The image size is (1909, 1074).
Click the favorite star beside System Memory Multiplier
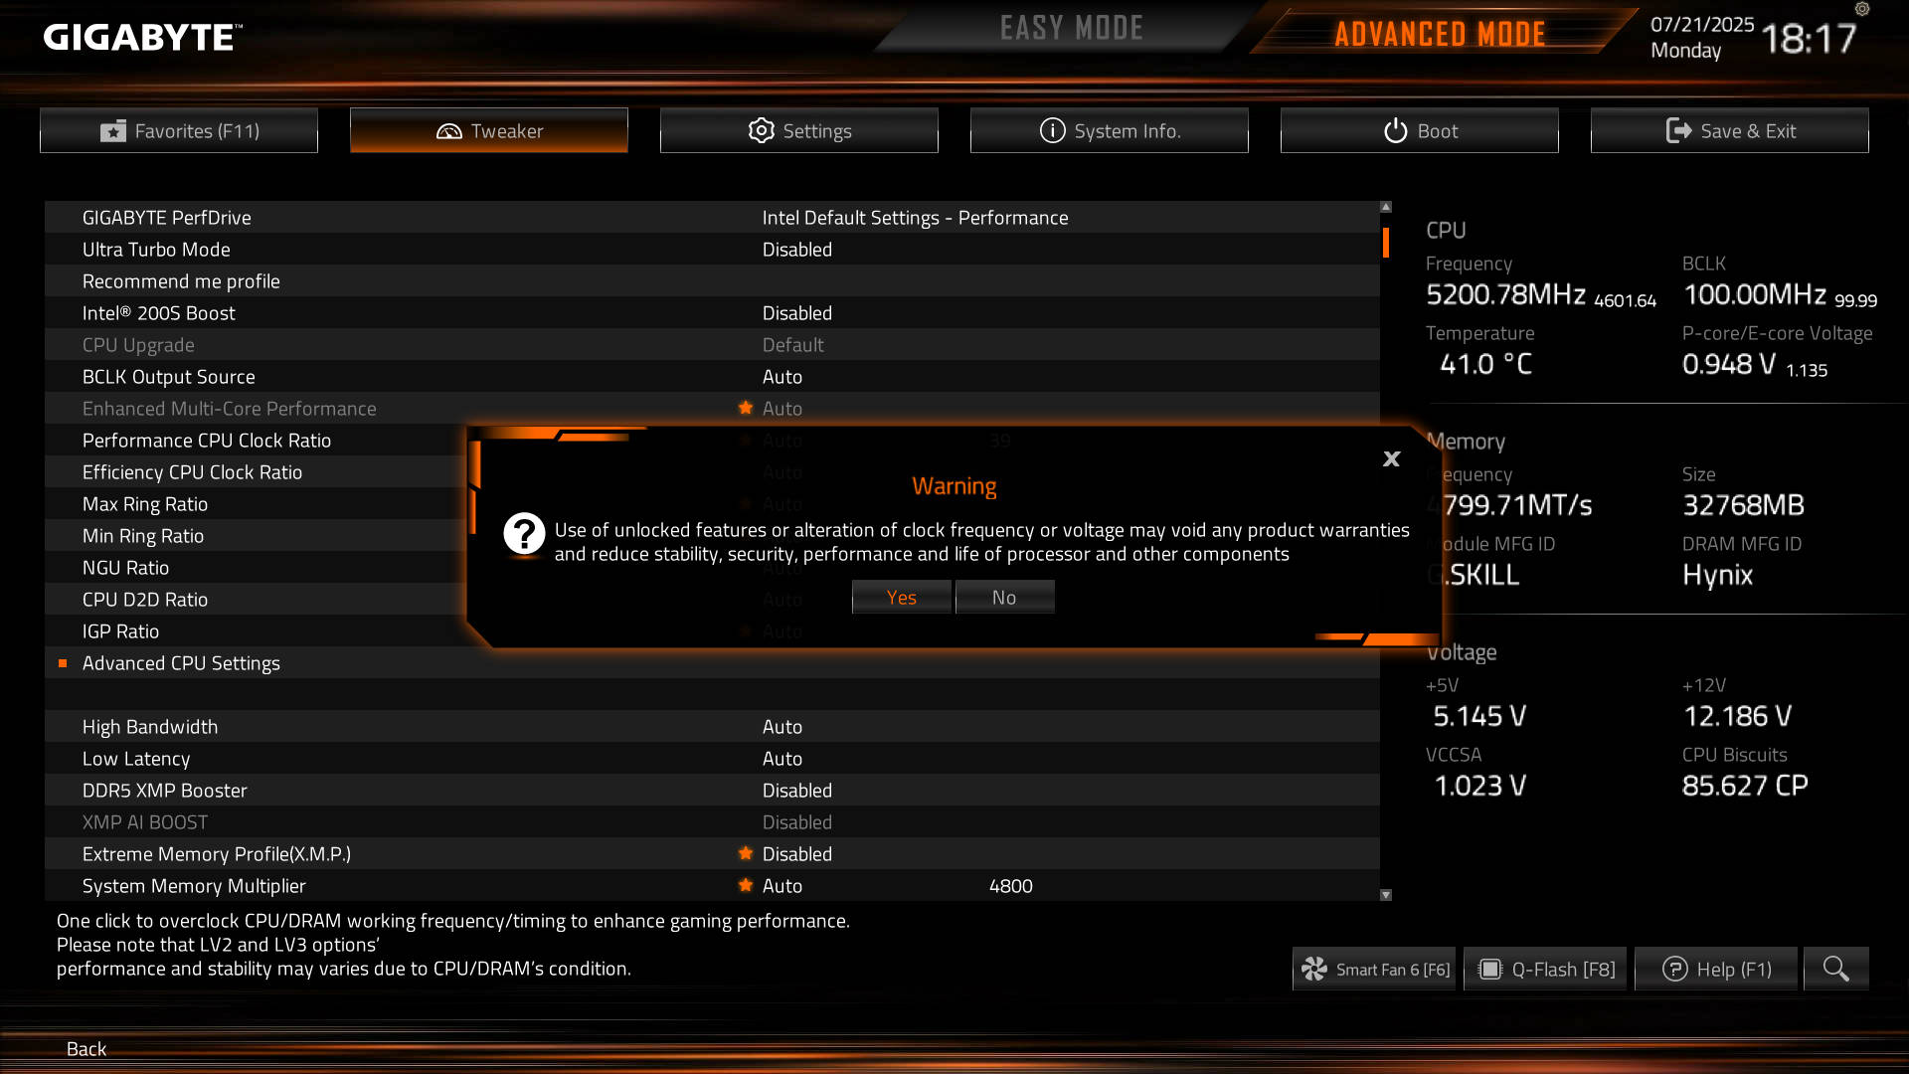pos(746,885)
